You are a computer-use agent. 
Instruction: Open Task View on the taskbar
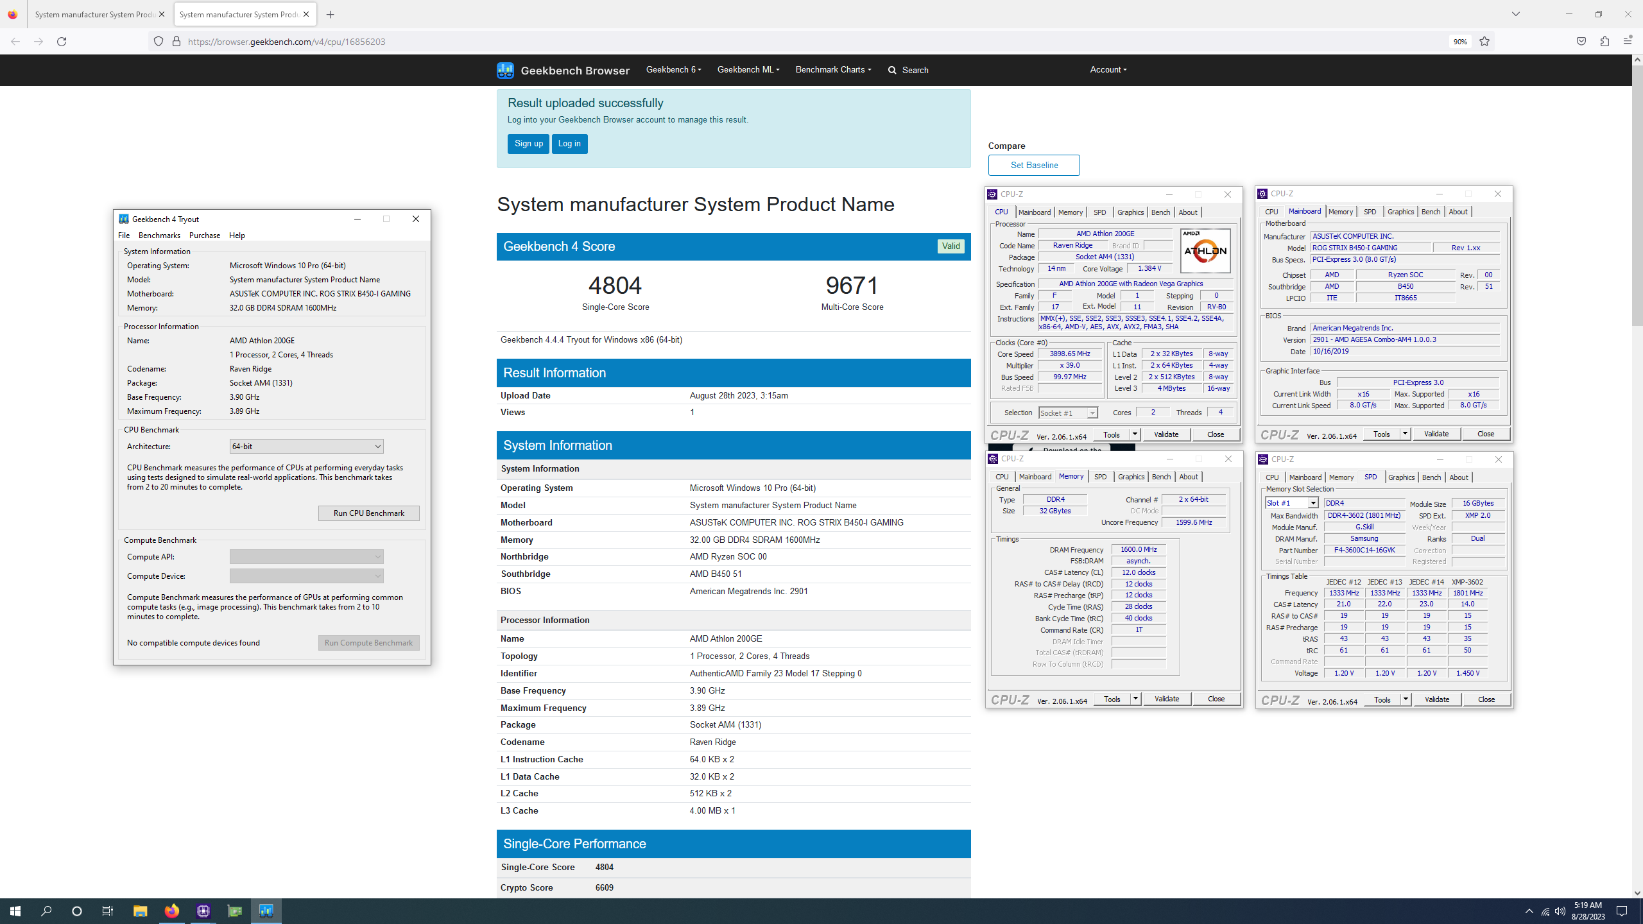(108, 911)
